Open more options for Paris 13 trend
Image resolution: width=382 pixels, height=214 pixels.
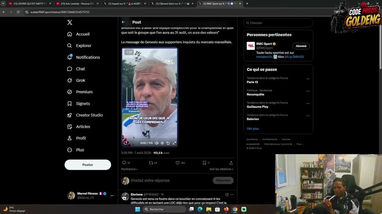[308, 79]
